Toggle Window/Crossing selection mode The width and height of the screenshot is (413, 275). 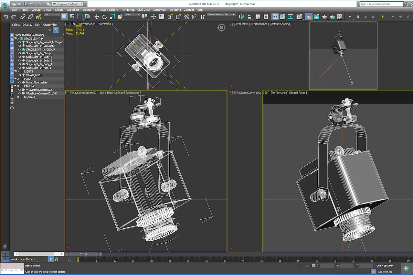pyautogui.click(x=87, y=16)
